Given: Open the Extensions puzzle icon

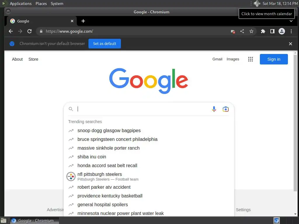Looking at the screenshot, I should 263,31.
